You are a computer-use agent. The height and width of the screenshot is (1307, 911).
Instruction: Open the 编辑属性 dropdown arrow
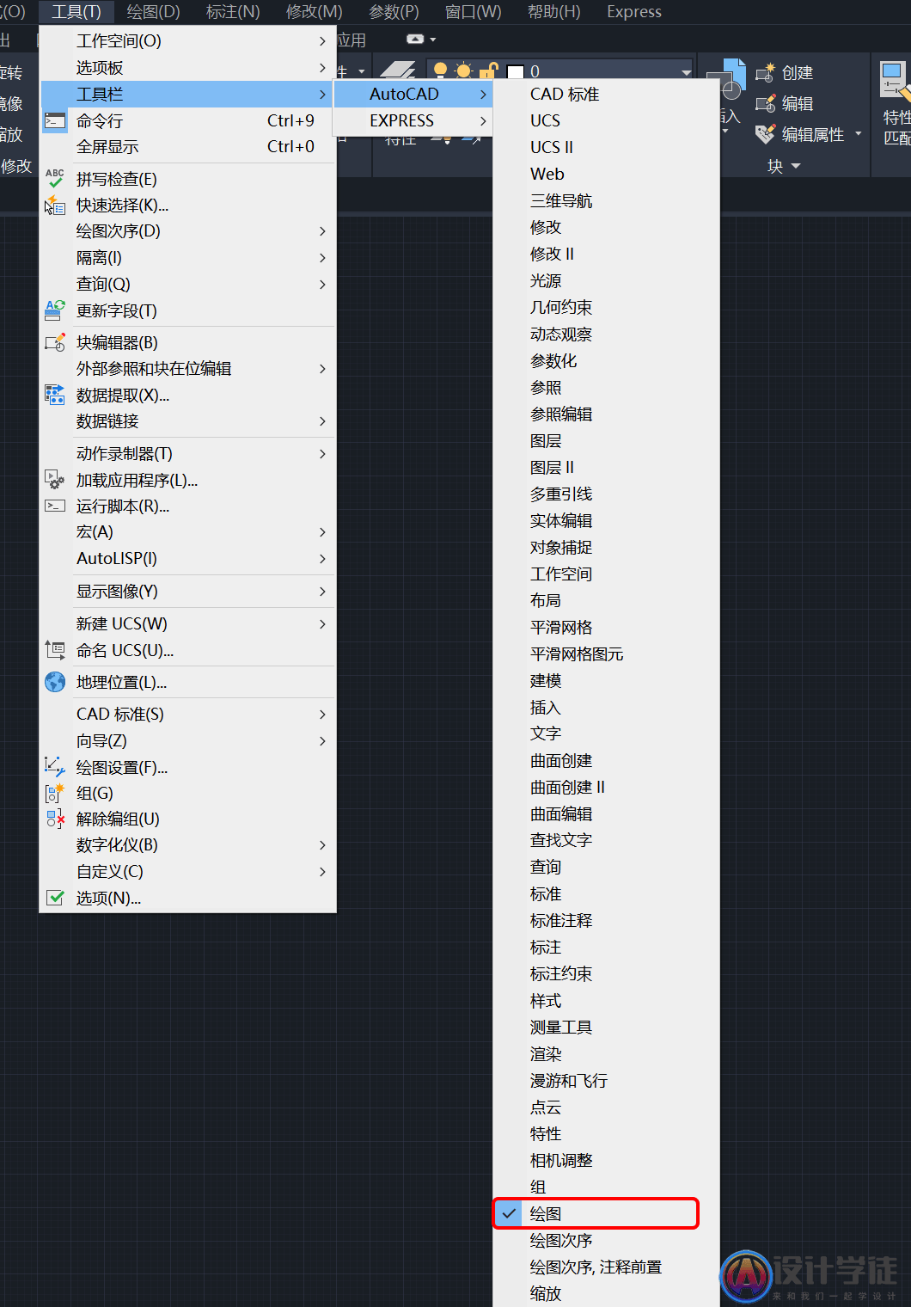[858, 134]
